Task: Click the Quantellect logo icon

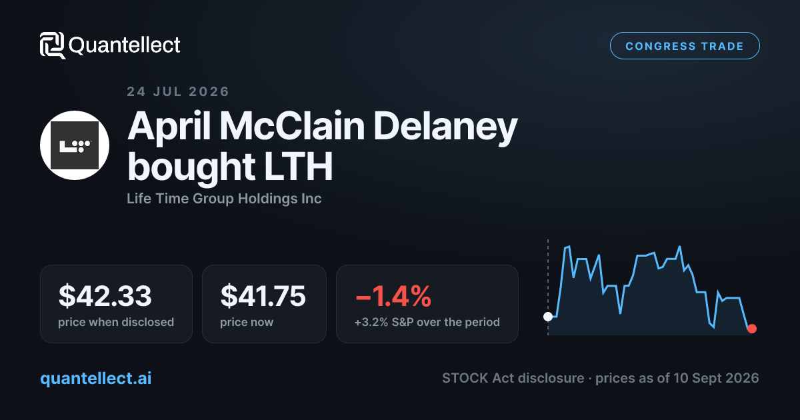Action: [x=53, y=45]
